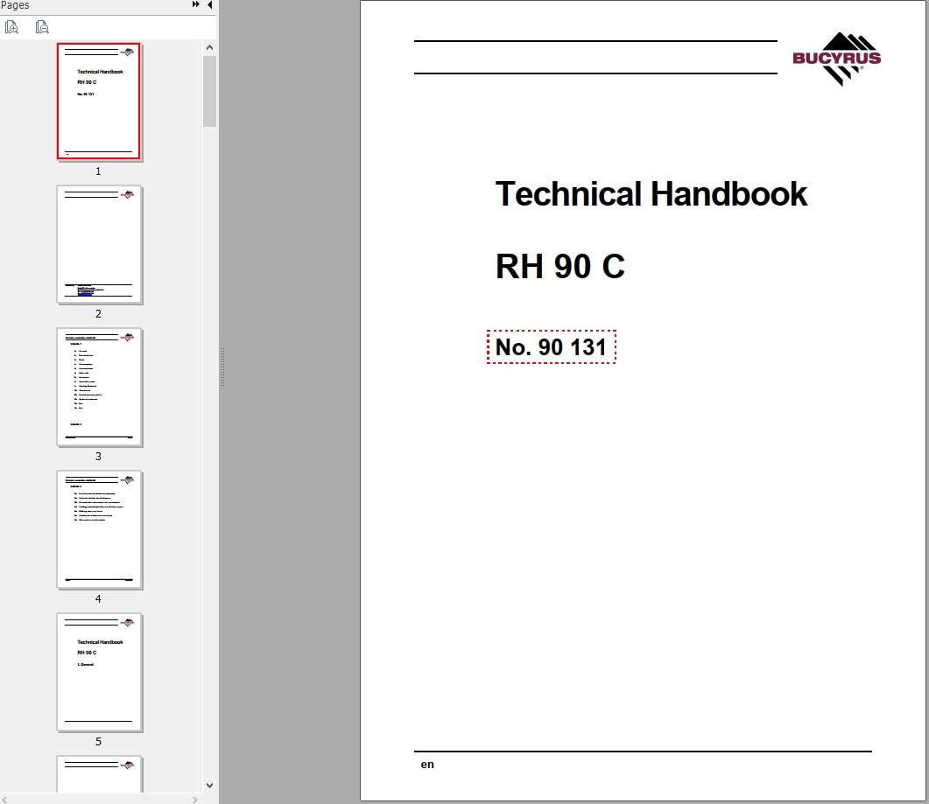
Task: Click the scrollbar up arrow in the Pages panel
Action: coord(209,46)
